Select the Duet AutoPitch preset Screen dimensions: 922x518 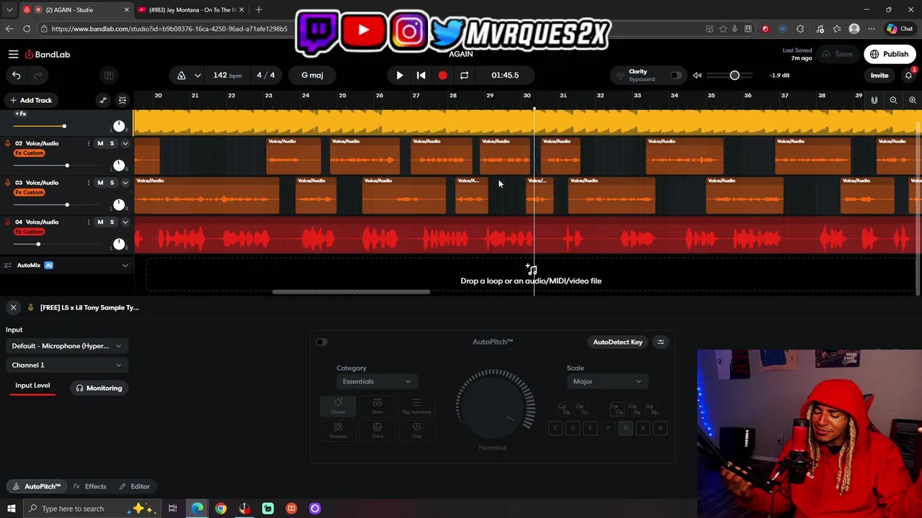point(377,406)
